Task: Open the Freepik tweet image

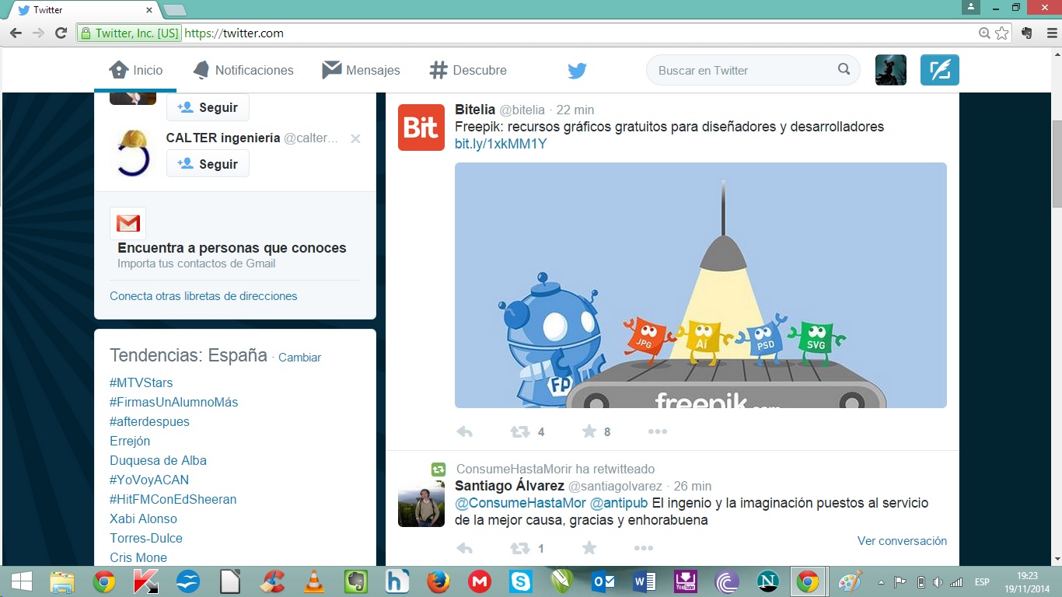Action: (x=700, y=285)
